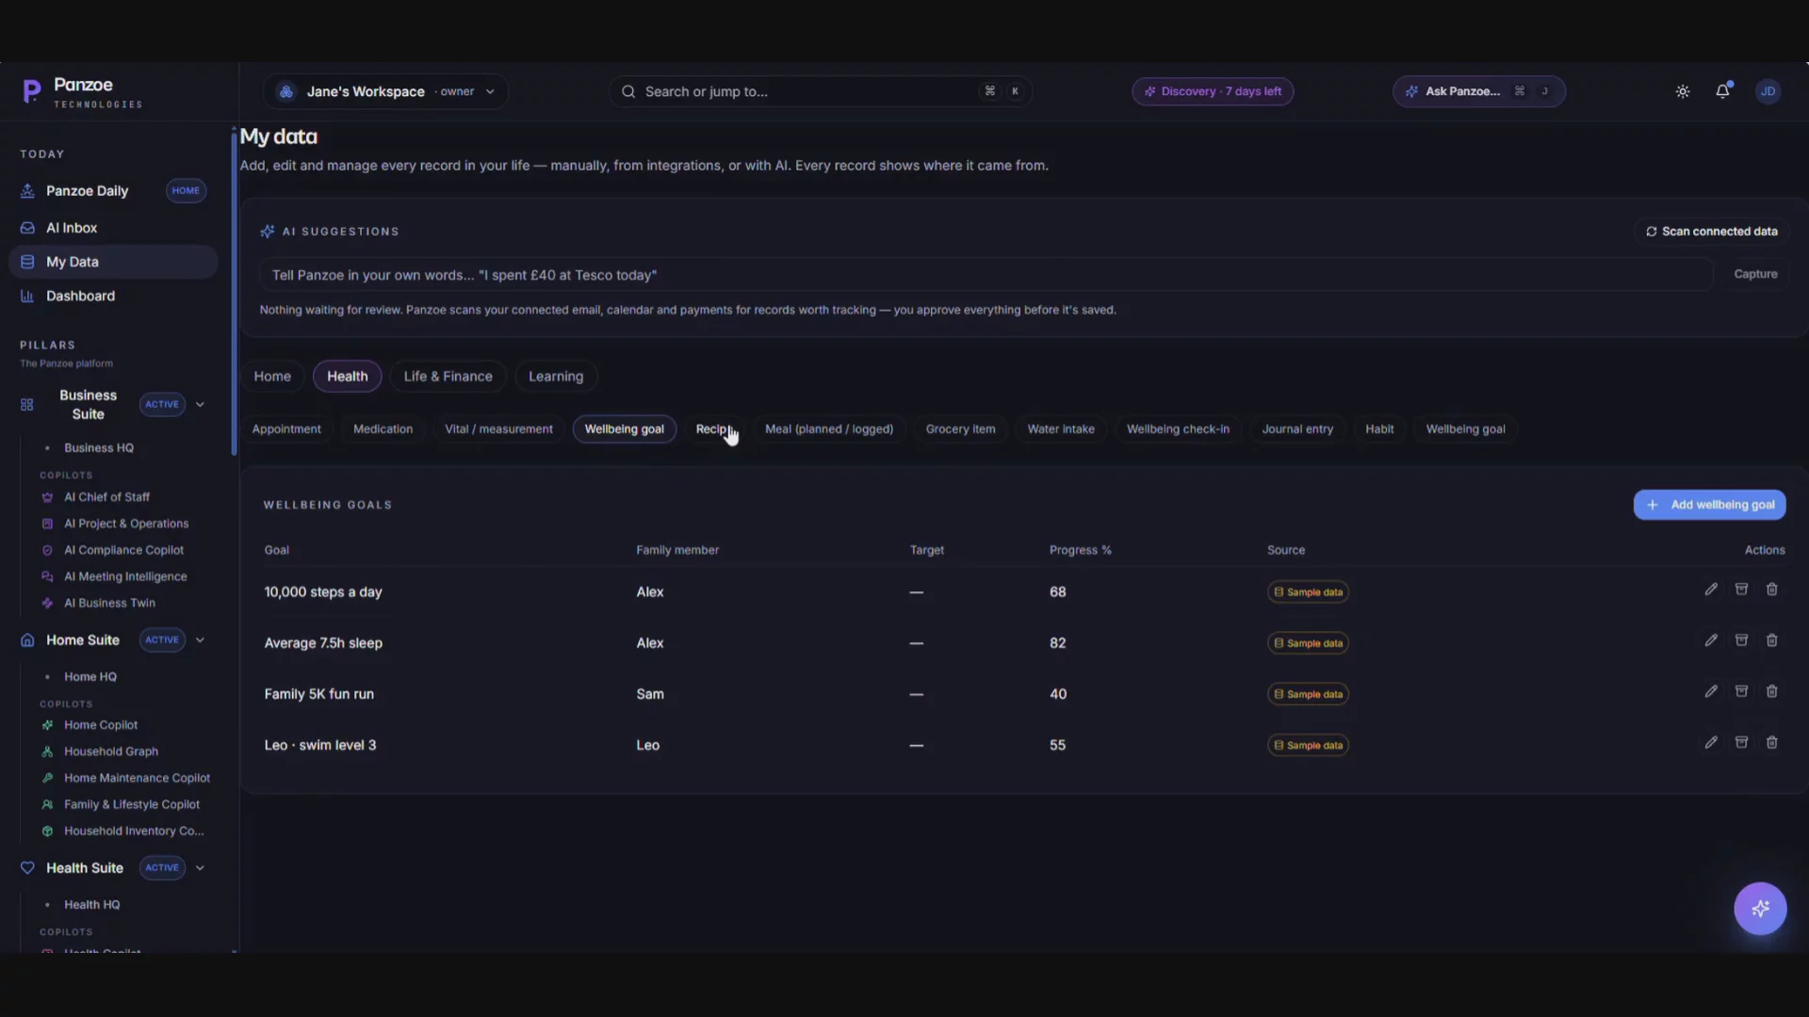Collapse the Health Suite section
Viewport: 1809px width, 1017px height.
(200, 868)
